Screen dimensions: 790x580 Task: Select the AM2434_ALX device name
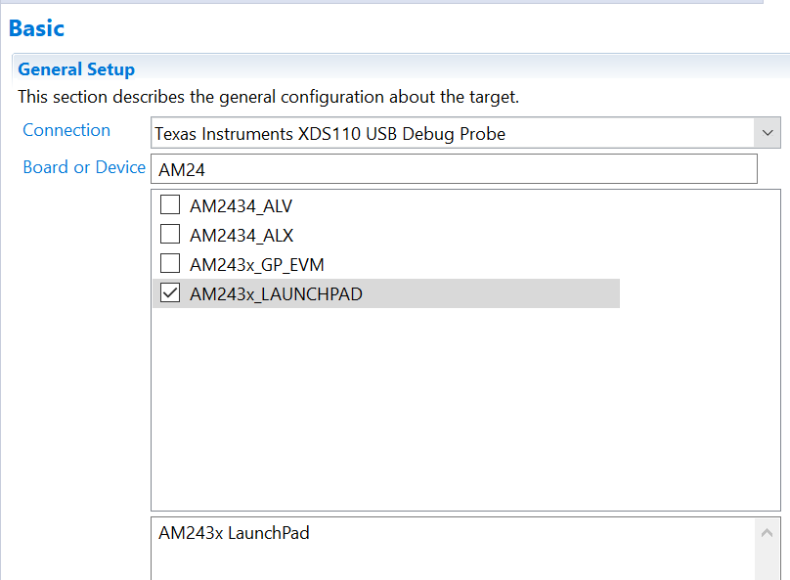(241, 236)
